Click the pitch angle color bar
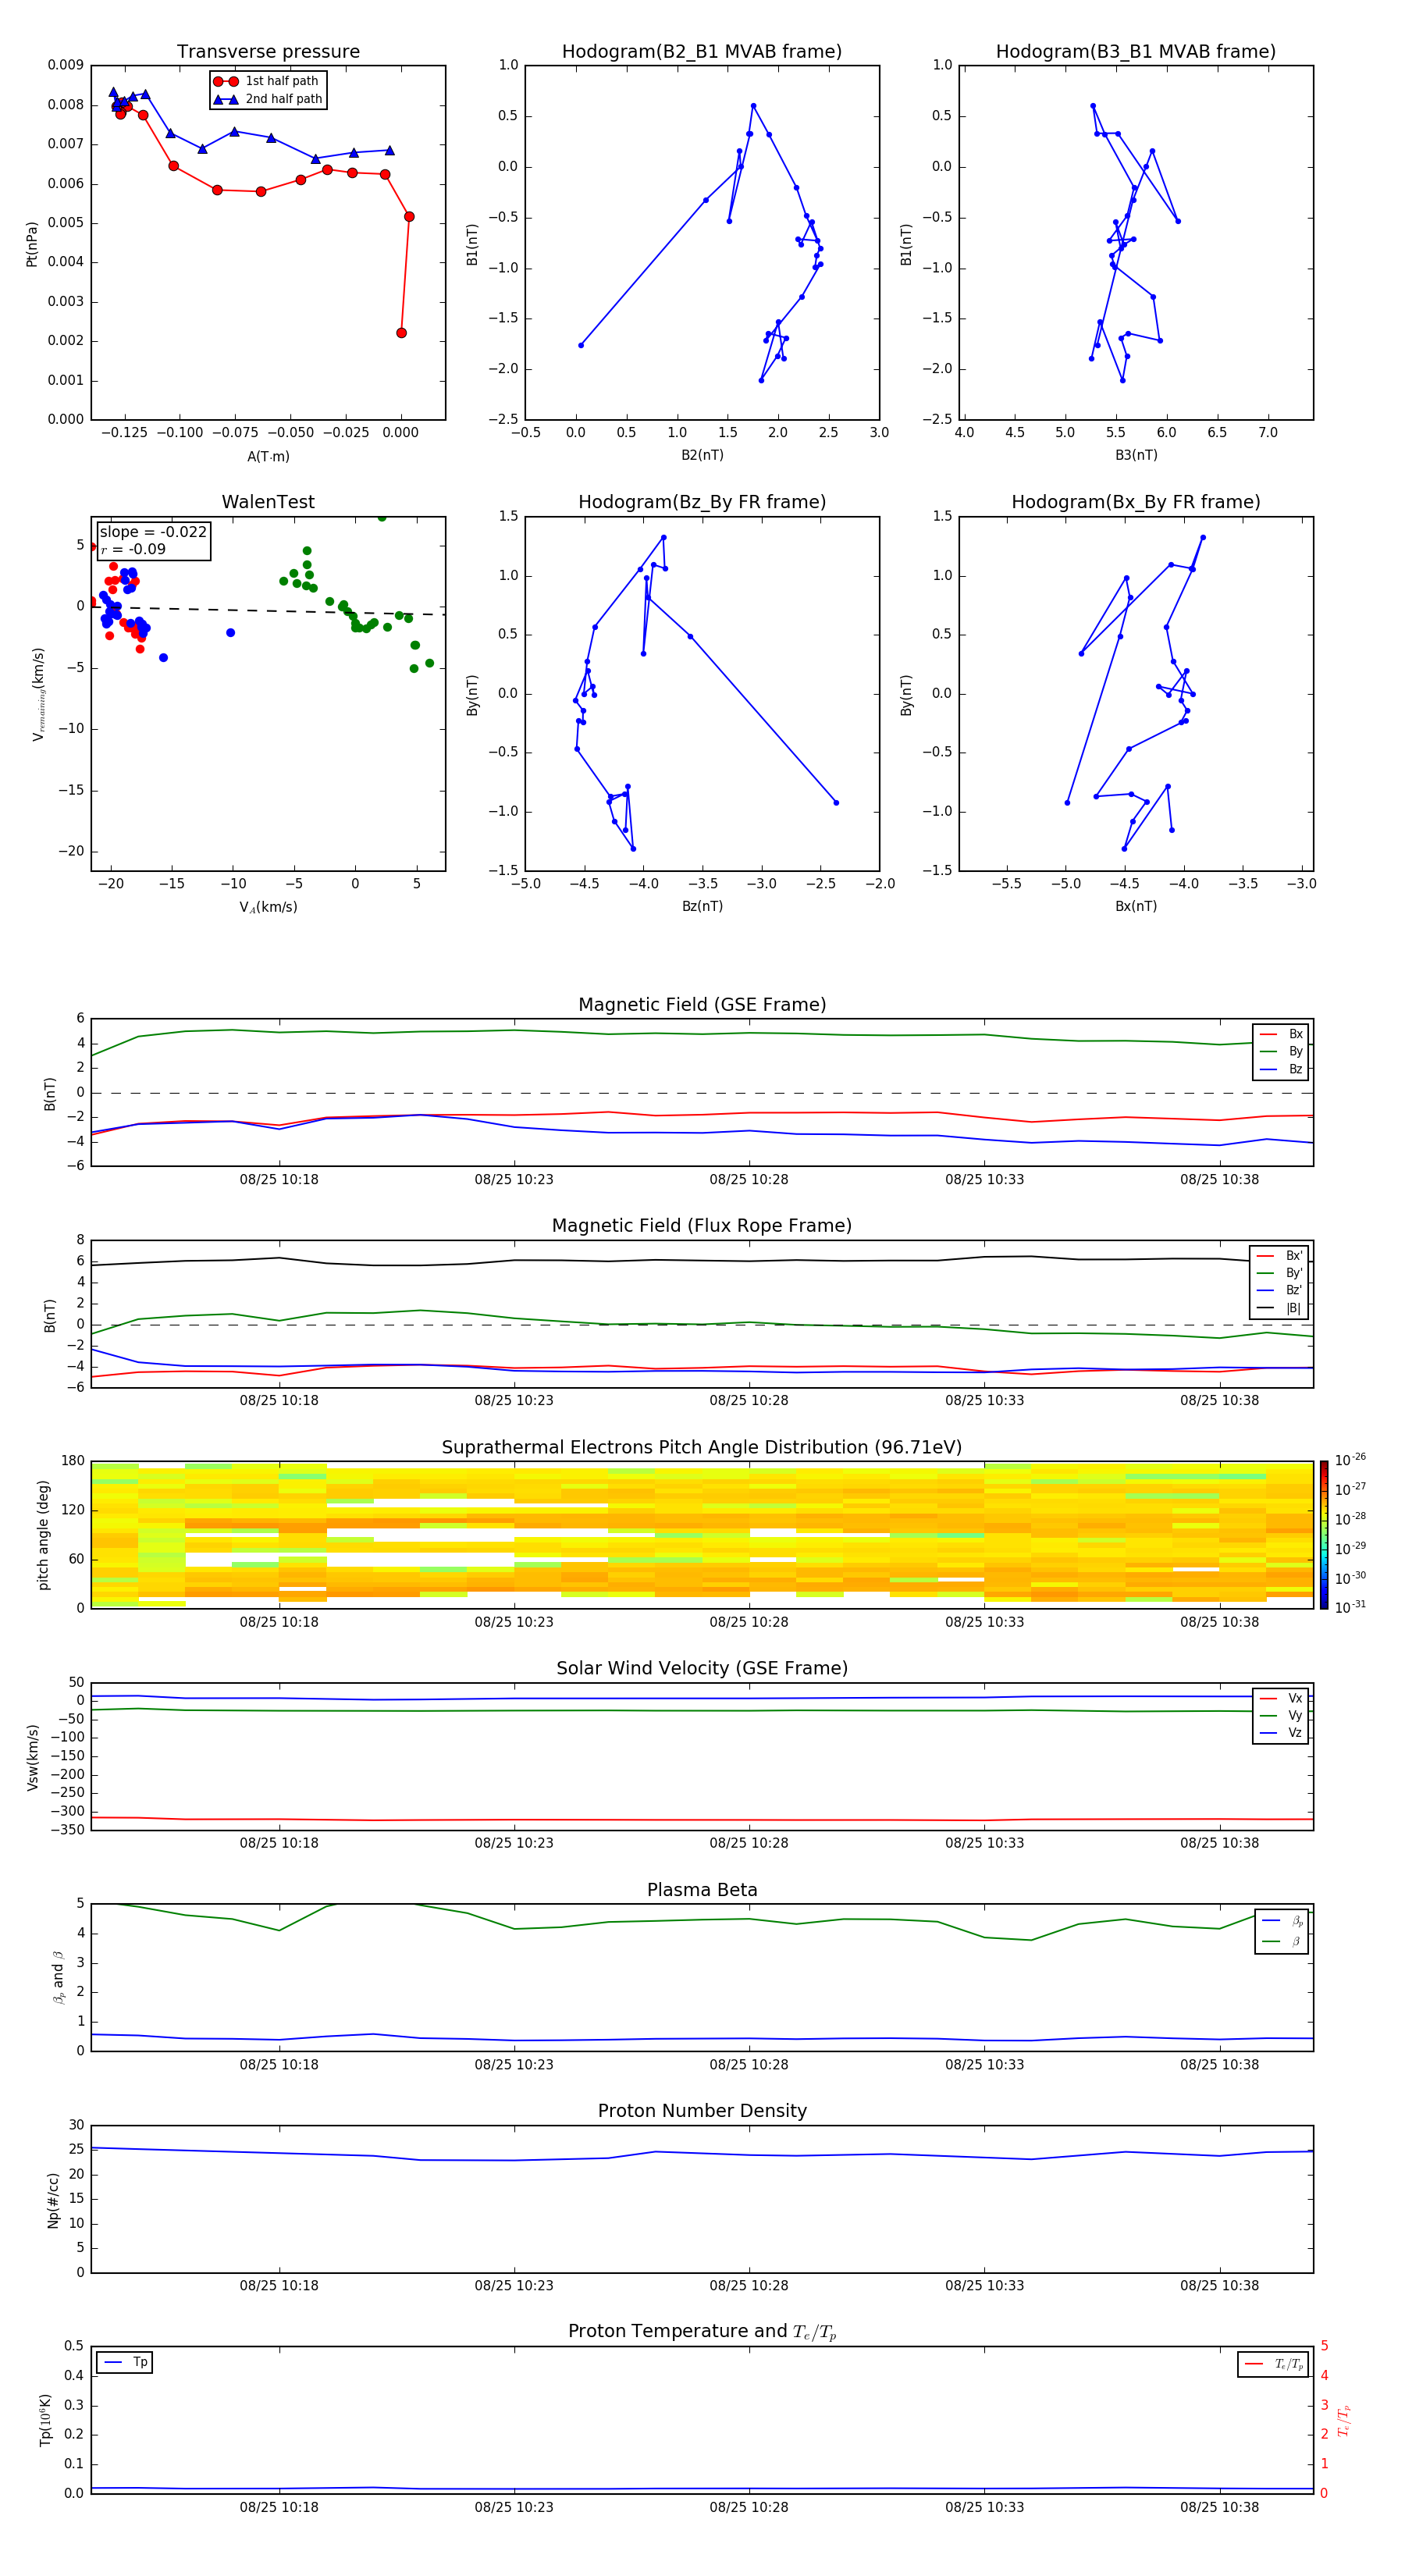Image resolution: width=1405 pixels, height=2576 pixels. [x=1324, y=1535]
